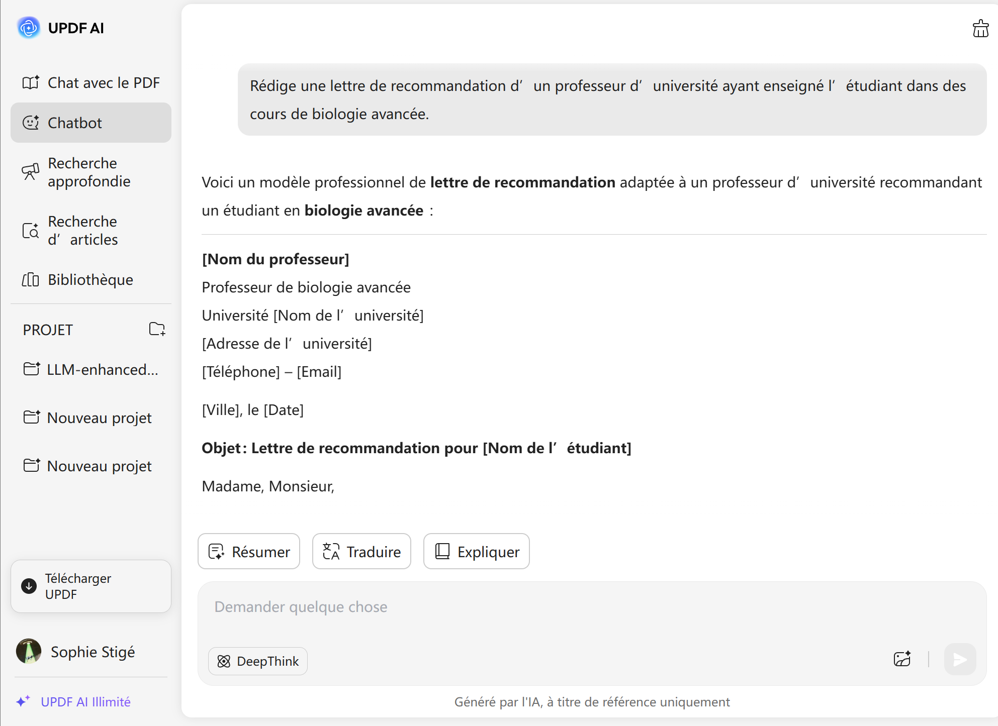Select the Chatbot menu item
998x726 pixels.
[91, 123]
